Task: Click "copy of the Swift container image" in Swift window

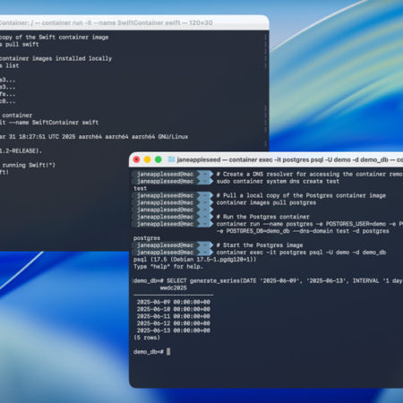Action: [x=54, y=38]
